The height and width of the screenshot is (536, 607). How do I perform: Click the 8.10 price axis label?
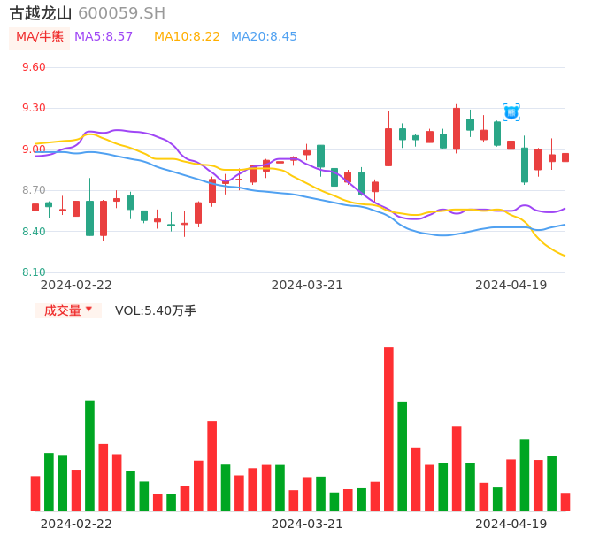pos(34,272)
